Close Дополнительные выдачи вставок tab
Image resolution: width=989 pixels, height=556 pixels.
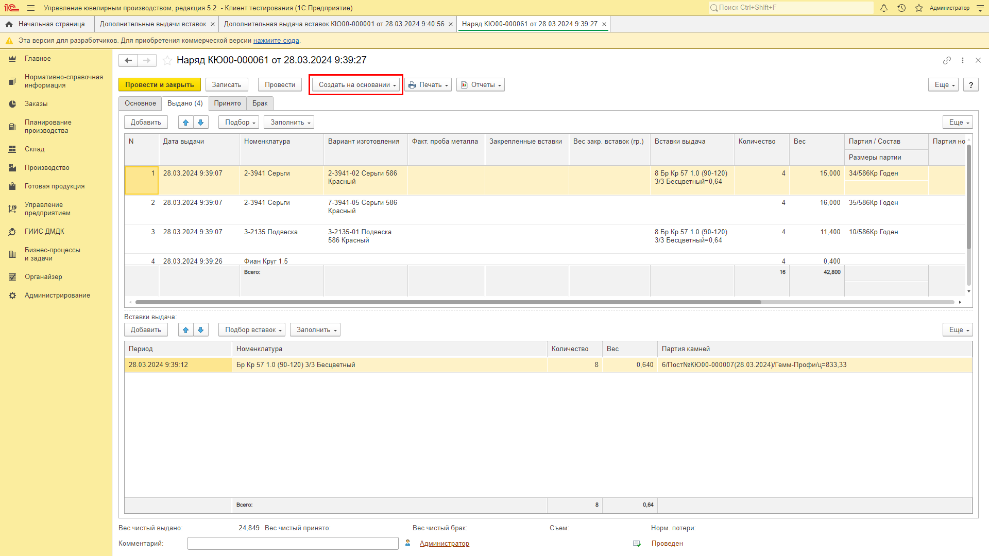tap(213, 24)
